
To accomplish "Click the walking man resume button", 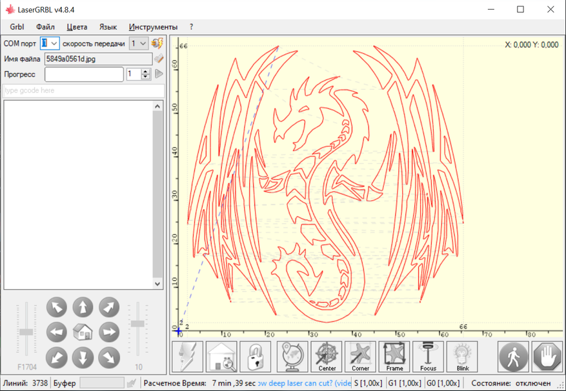I will (513, 357).
